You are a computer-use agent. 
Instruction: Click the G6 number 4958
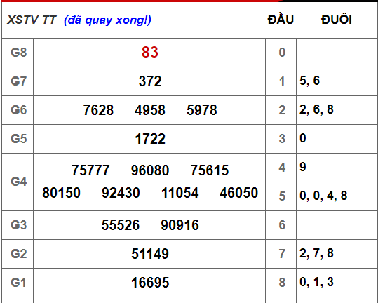150,110
